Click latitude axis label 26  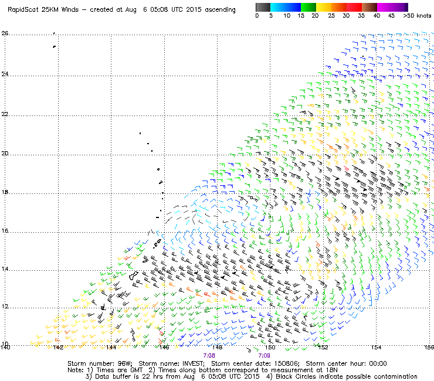click(x=5, y=33)
